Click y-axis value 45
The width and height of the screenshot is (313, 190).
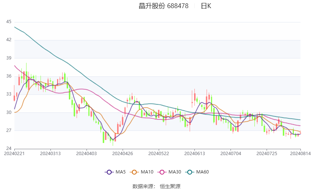9,22
